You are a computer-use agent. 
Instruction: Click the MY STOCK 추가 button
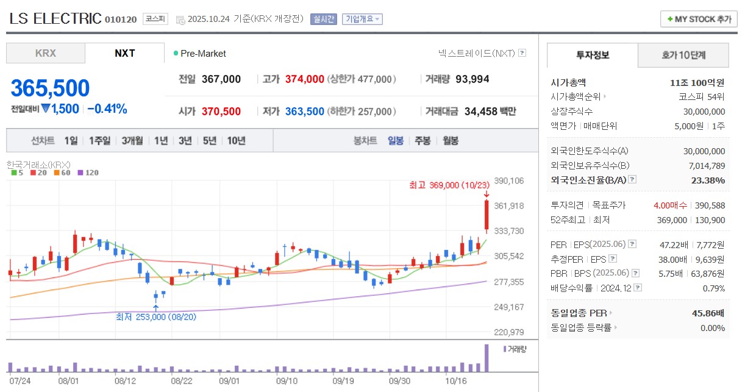pyautogui.click(x=697, y=19)
